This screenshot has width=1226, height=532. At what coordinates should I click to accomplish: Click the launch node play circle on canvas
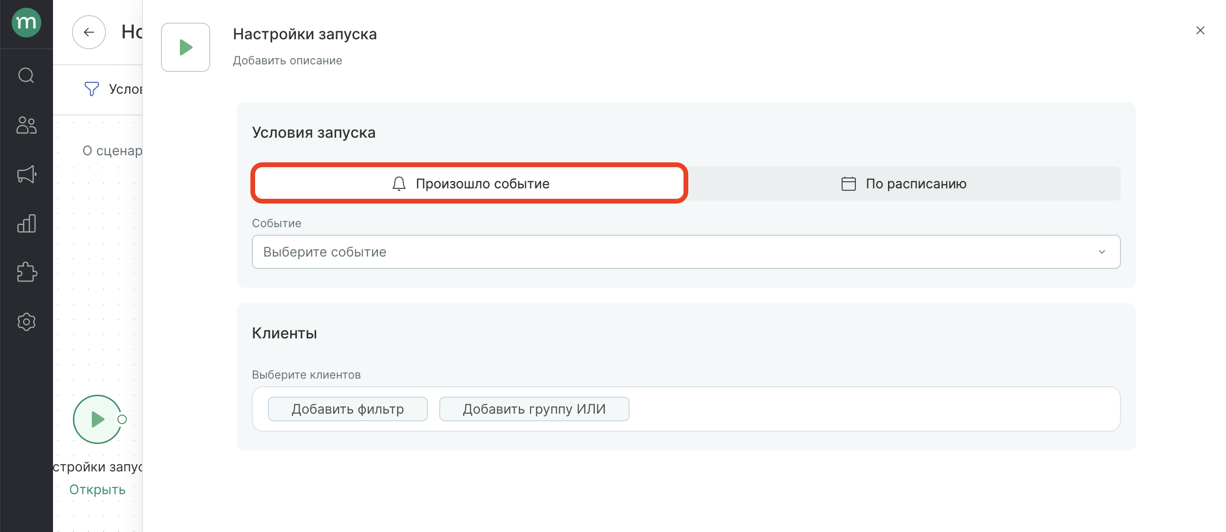pos(97,419)
